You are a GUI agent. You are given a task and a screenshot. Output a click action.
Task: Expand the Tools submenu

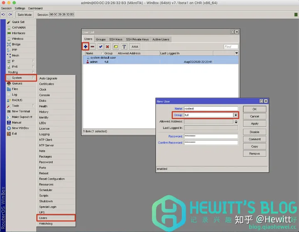click(x=21, y=106)
